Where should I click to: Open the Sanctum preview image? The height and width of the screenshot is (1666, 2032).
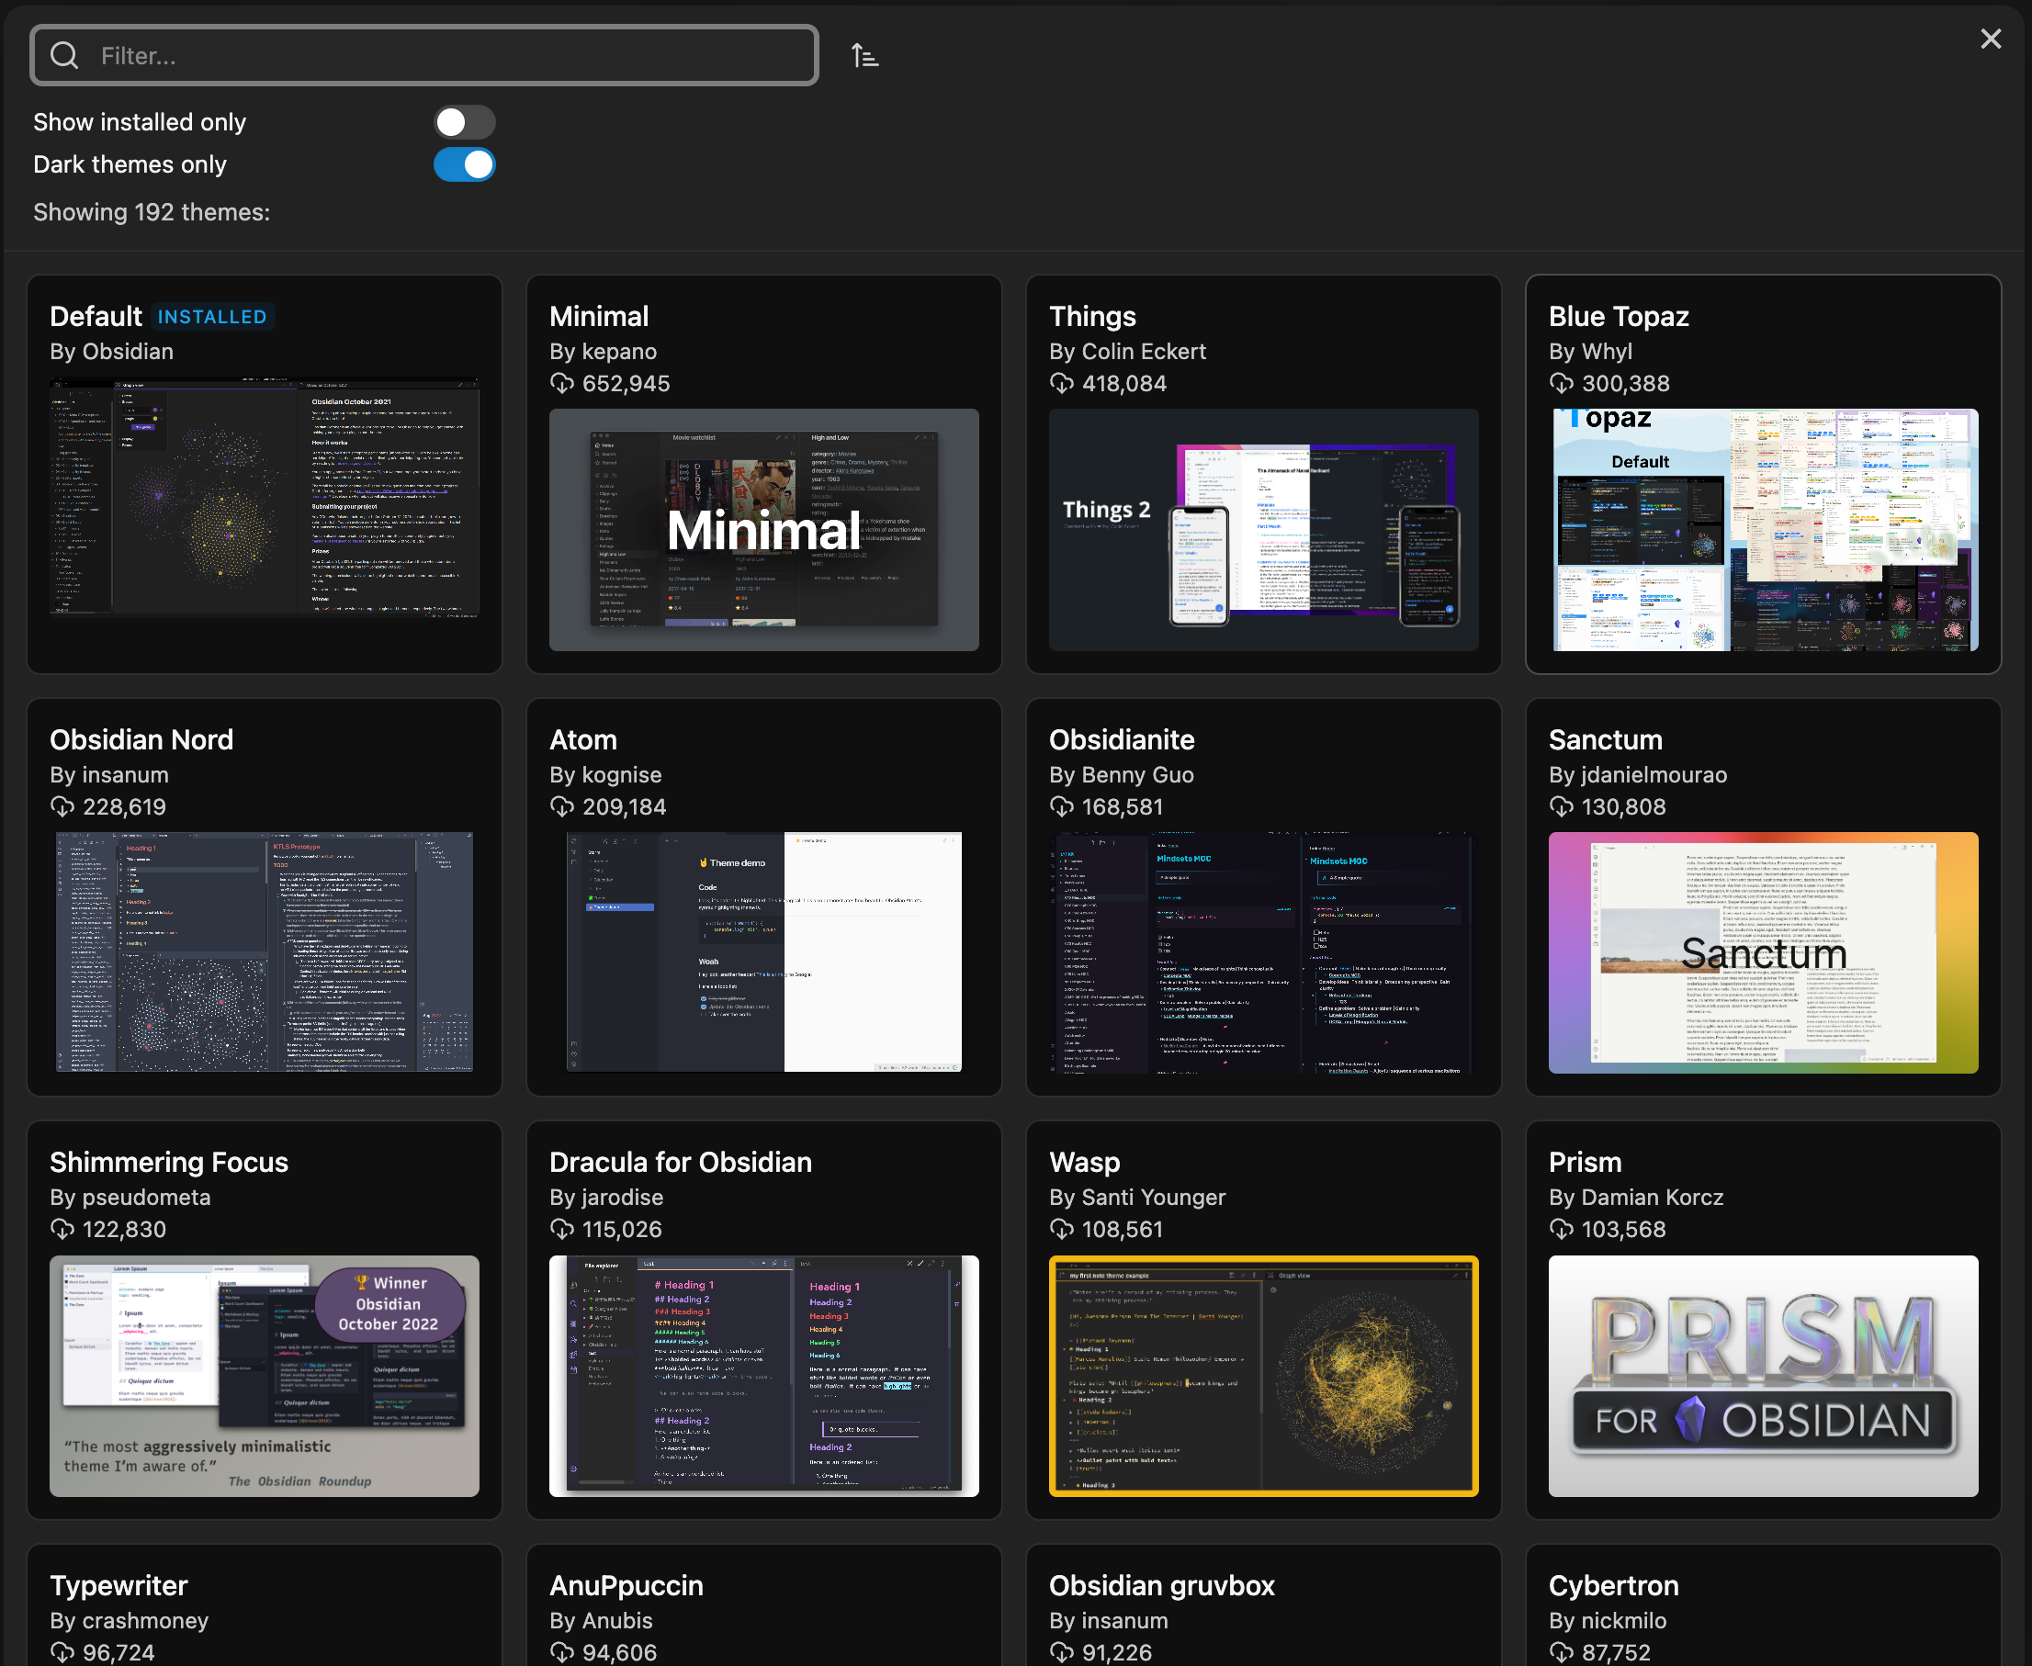pyautogui.click(x=1763, y=952)
